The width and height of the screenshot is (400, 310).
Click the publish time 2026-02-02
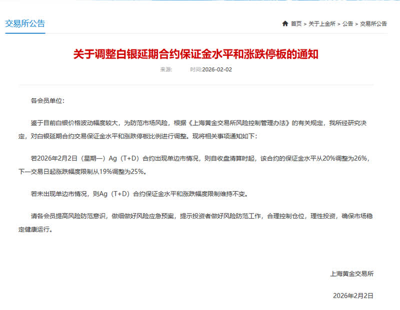(217, 69)
